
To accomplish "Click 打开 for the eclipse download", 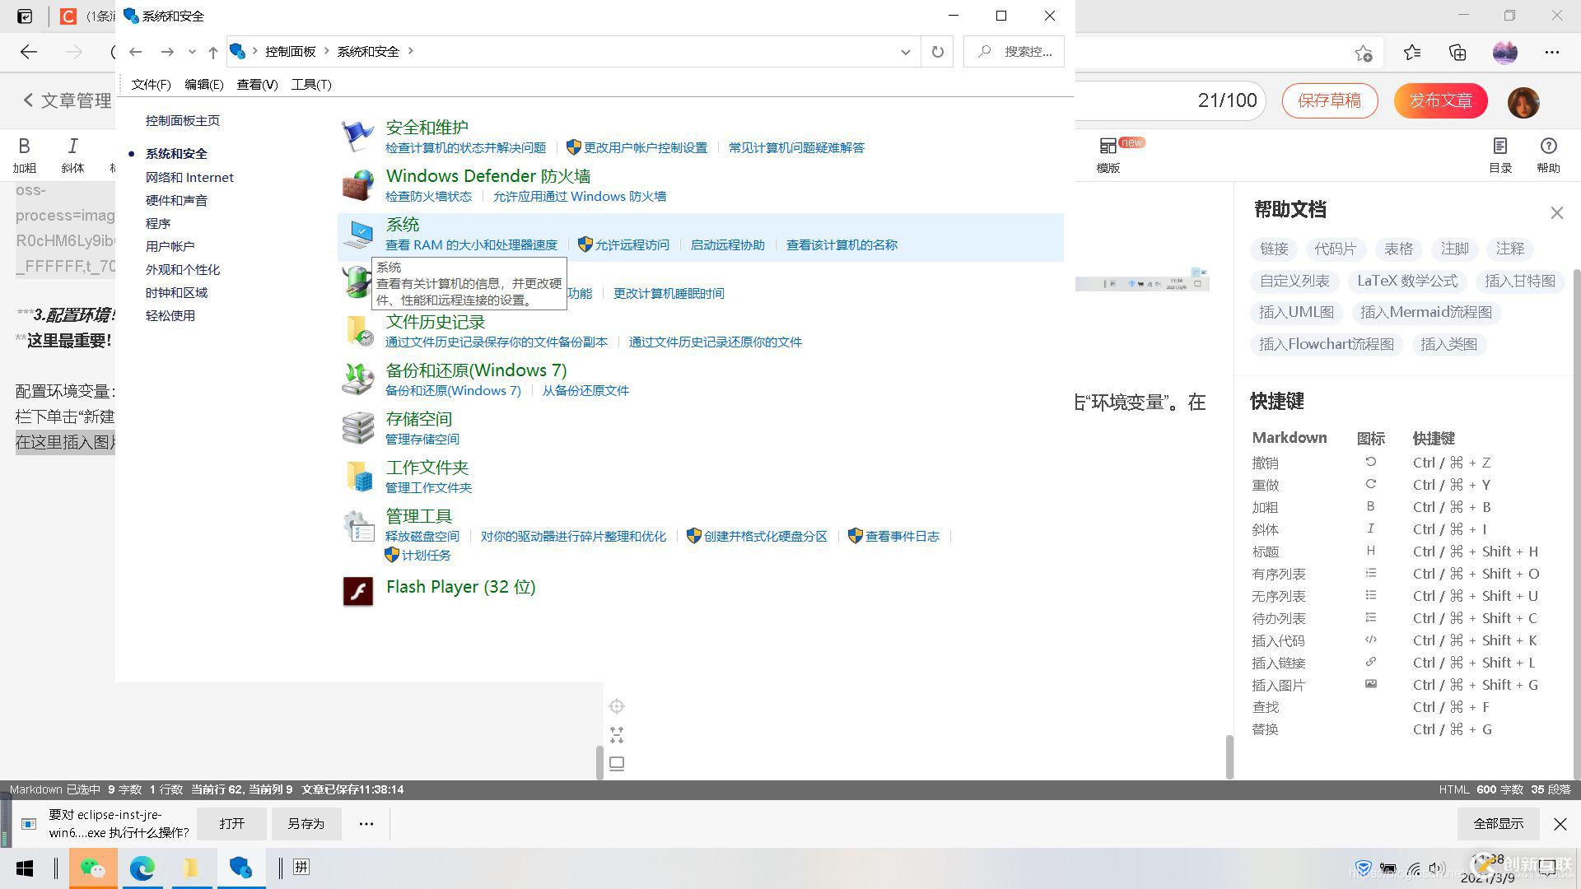I will [x=232, y=823].
